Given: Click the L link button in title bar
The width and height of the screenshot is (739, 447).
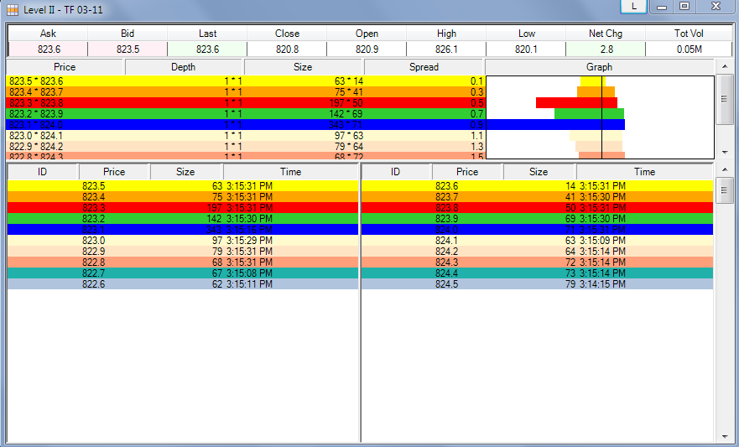Looking at the screenshot, I should click(633, 7).
